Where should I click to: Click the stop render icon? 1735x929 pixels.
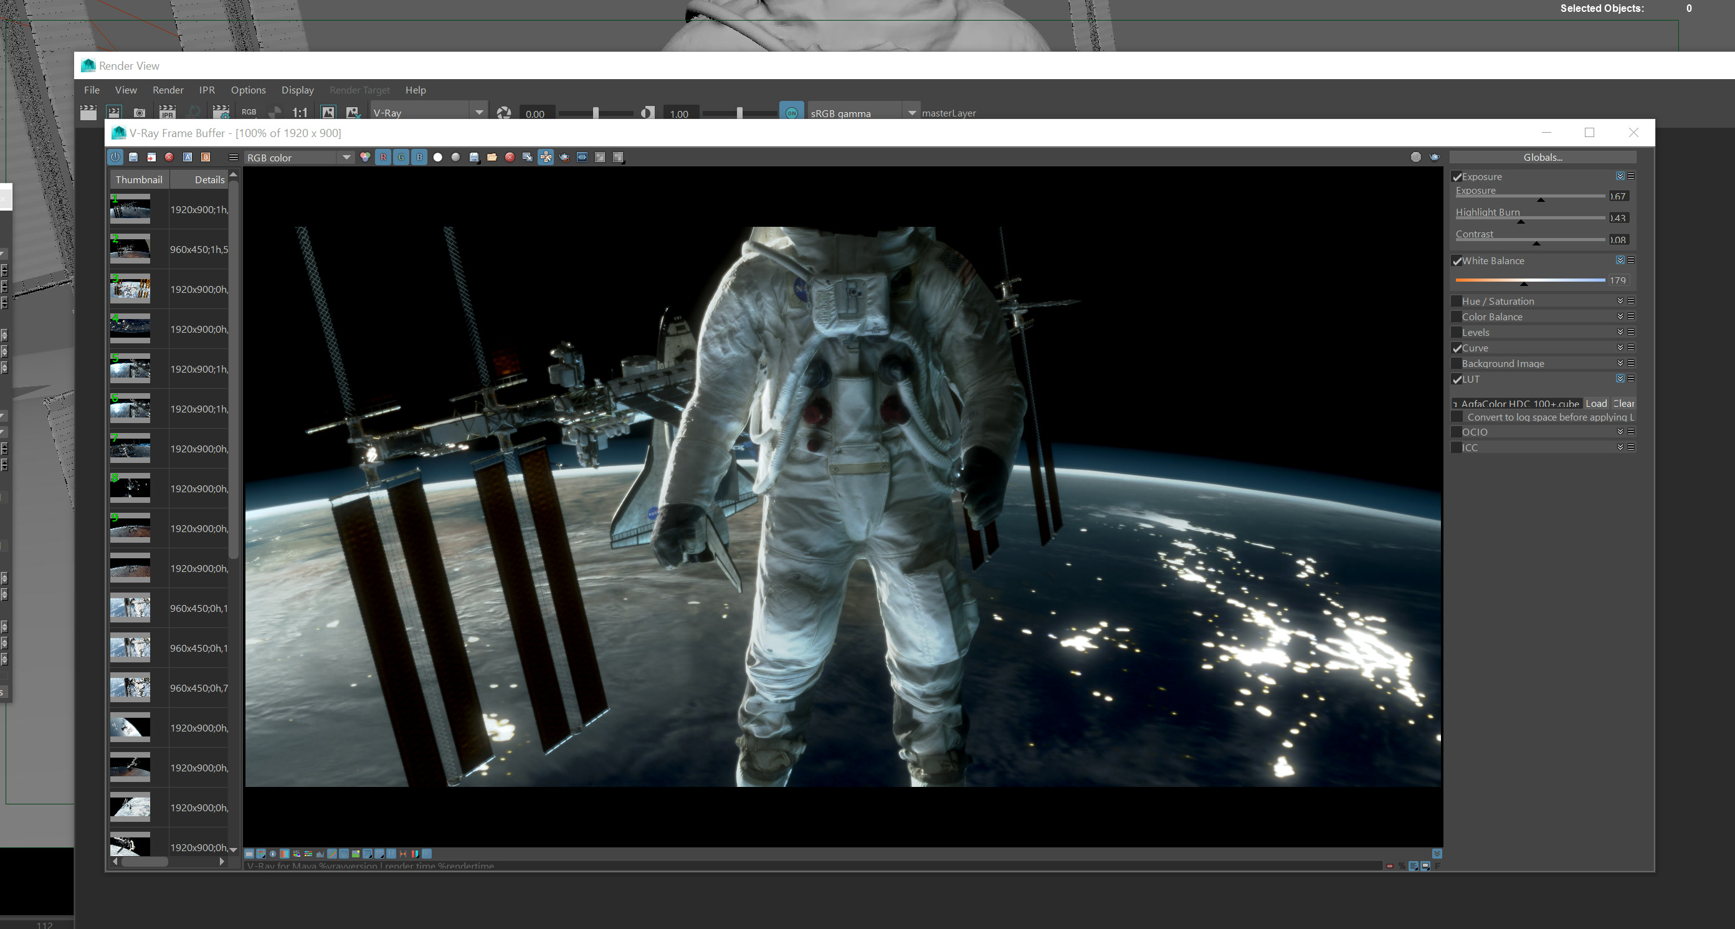pos(1416,157)
